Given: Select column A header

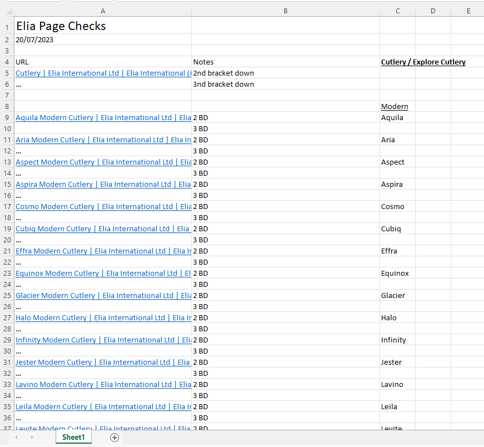Looking at the screenshot, I should [103, 11].
